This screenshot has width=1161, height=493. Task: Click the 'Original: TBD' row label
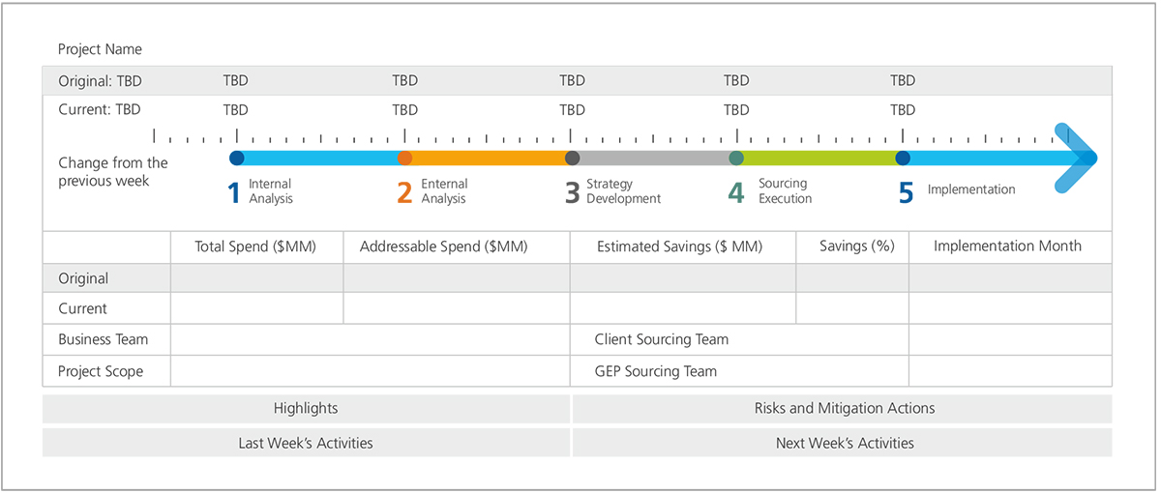100,81
